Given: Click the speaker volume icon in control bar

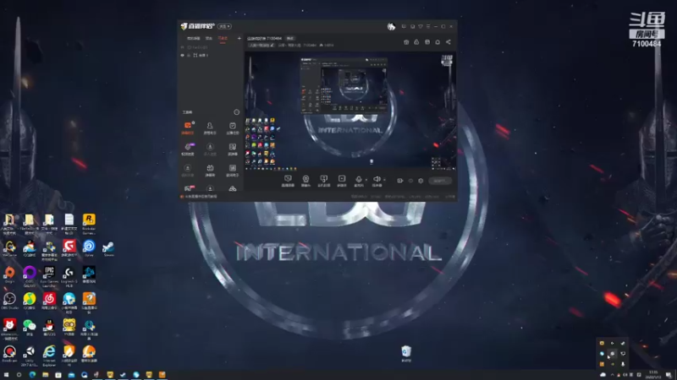Looking at the screenshot, I should coord(377,179).
